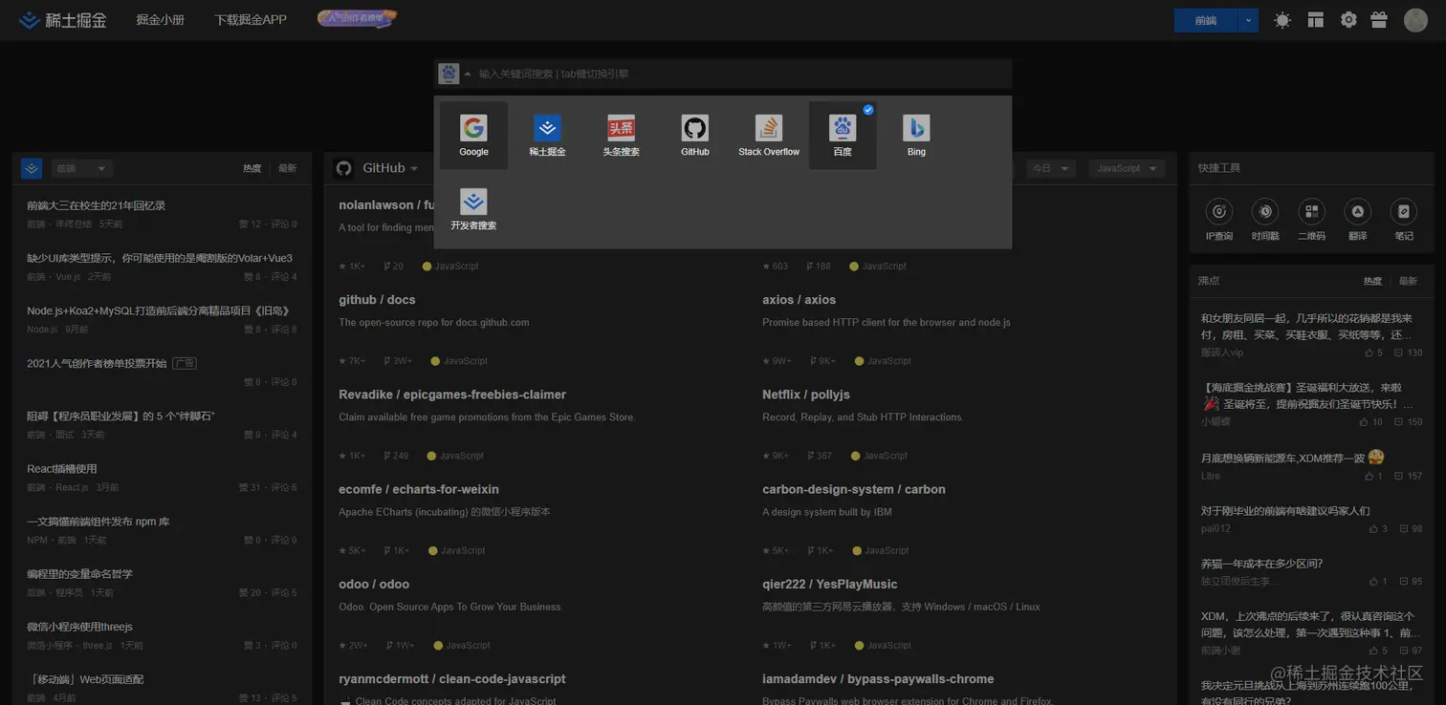
Task: Open article 前端大三在校生的21年回忆录
Action: (x=97, y=205)
